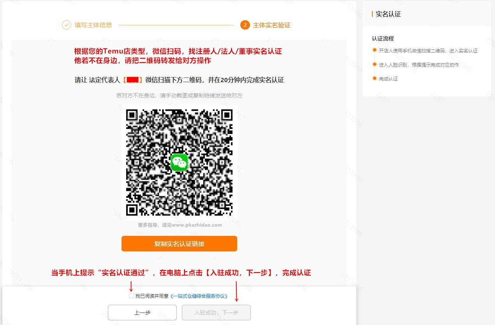Image resolution: width=495 pixels, height=325 pixels.
Task: Click the 上一步 button
Action: point(142,313)
